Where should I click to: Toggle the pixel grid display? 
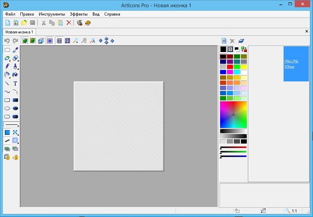point(59,41)
